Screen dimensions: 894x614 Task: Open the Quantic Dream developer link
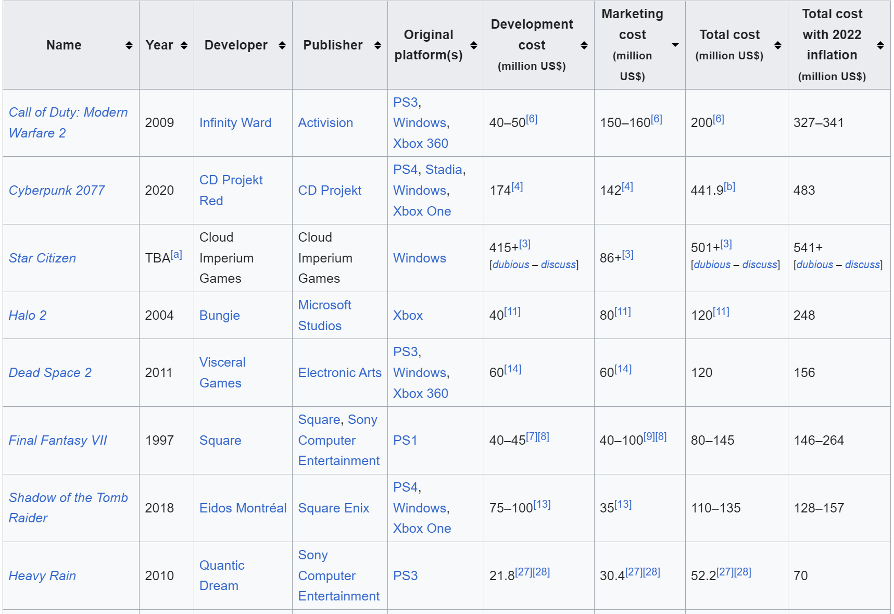tap(222, 575)
